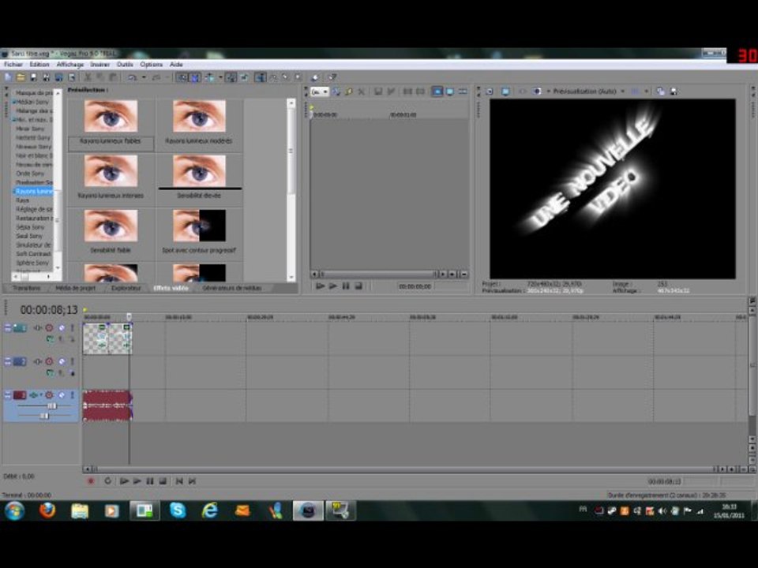Select the Sensibilité élevée preset
This screenshot has height=568, width=758.
tap(199, 178)
